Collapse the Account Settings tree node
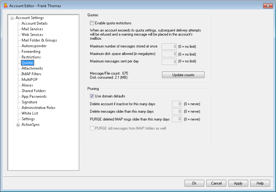The image size is (276, 192). (x=12, y=18)
